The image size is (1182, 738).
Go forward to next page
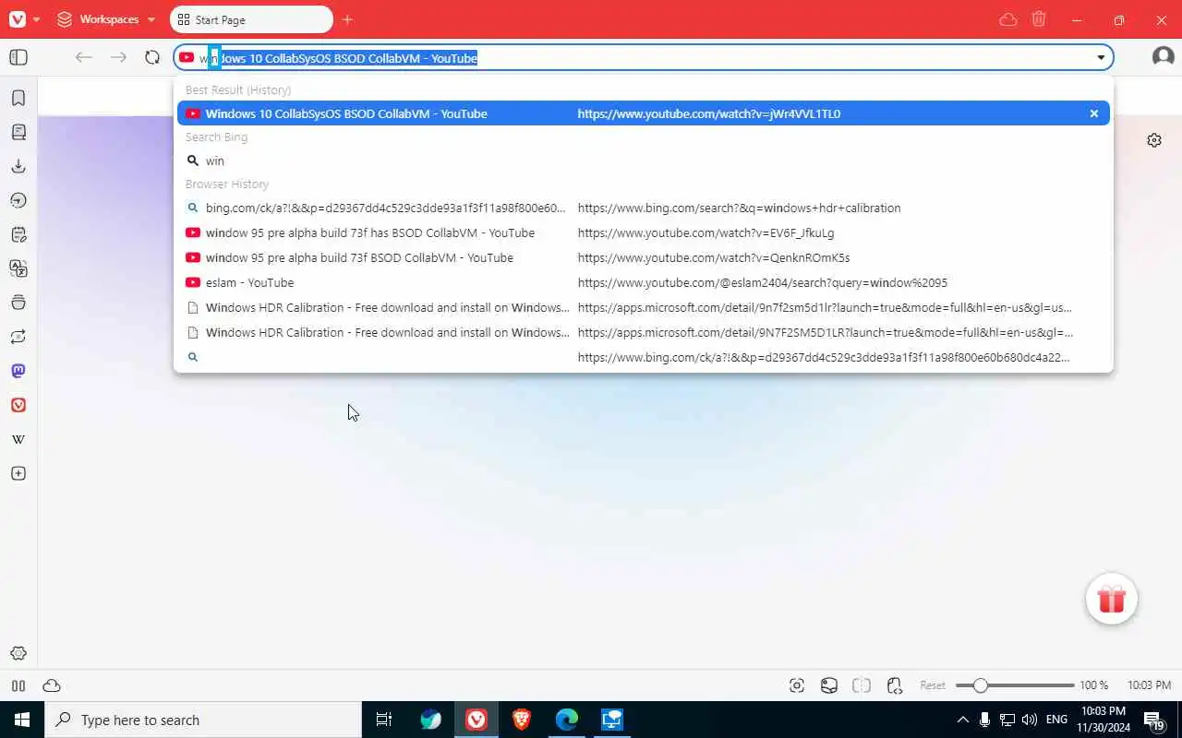click(118, 57)
